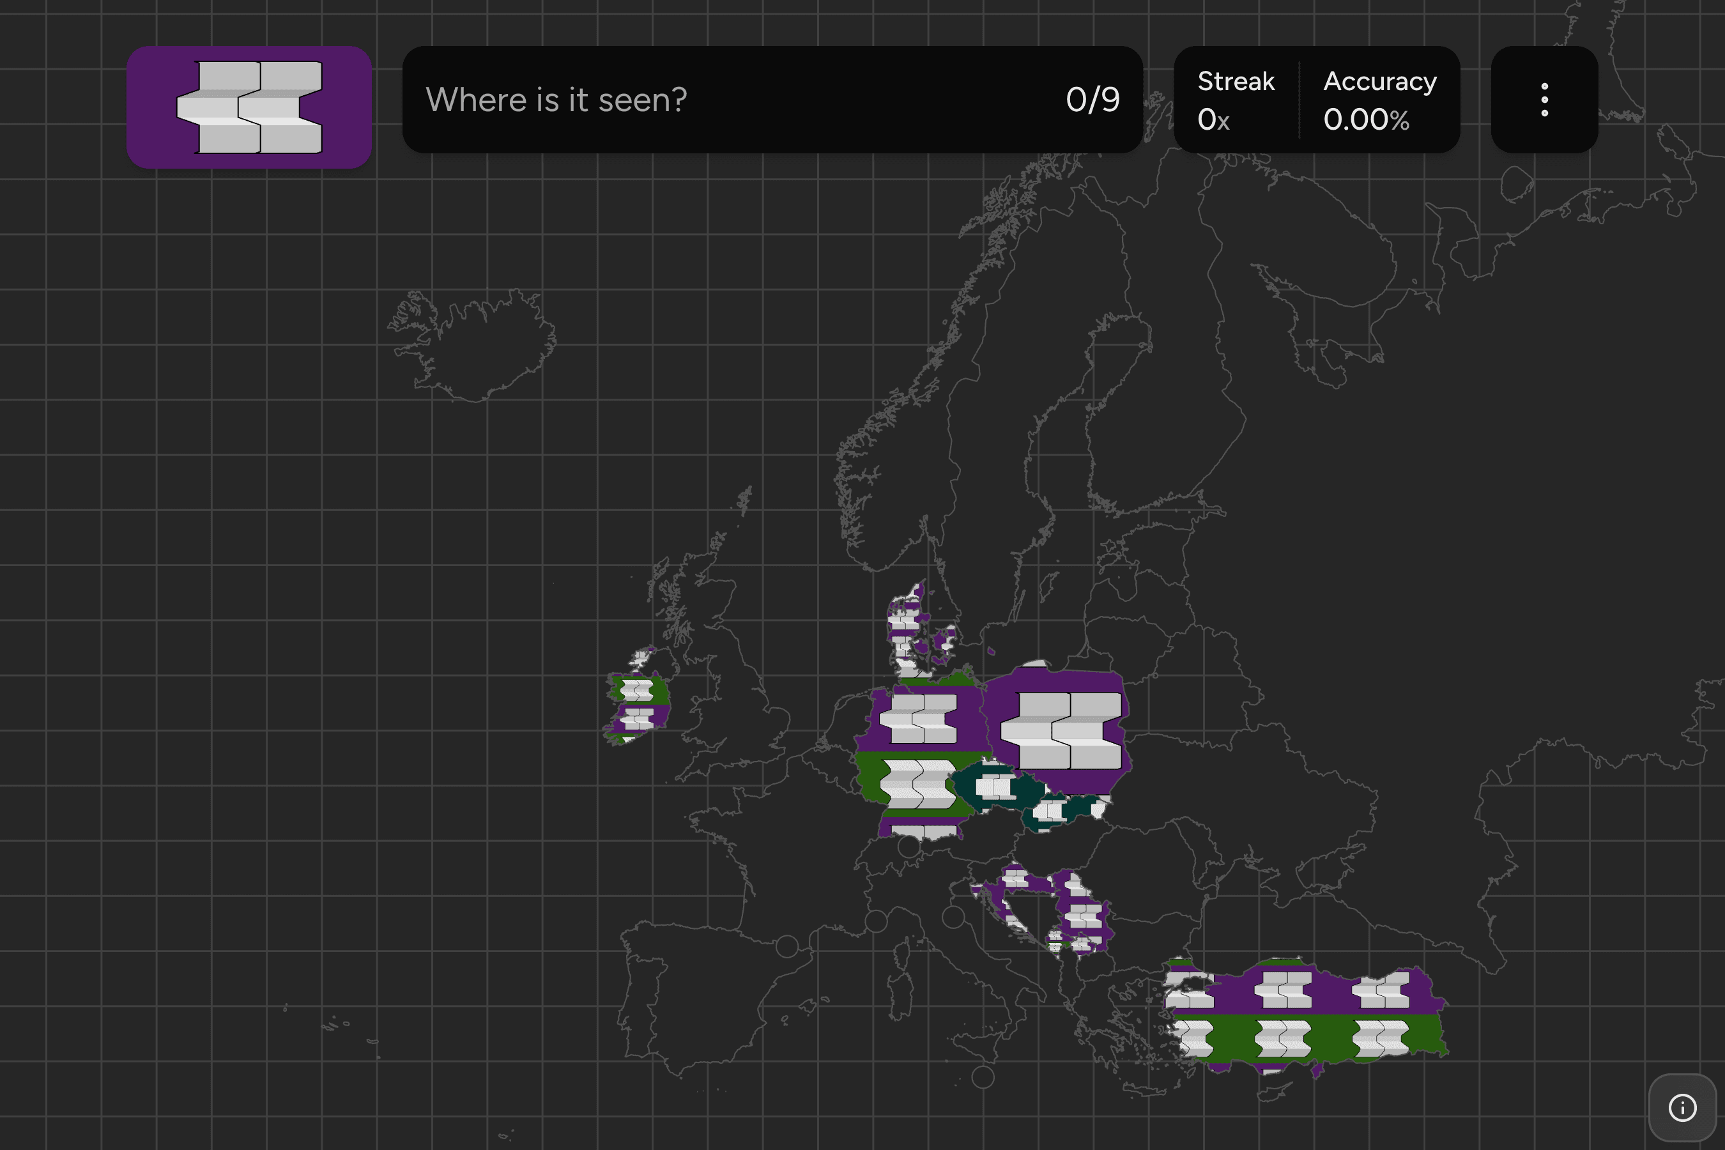Select Turkey on the map
The width and height of the screenshot is (1725, 1150).
click(x=1305, y=1016)
